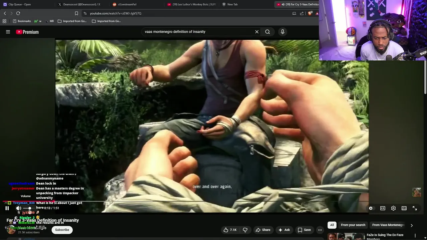This screenshot has width=427, height=240.
Task: Click the youtube.com address bar URL
Action: tap(115, 13)
